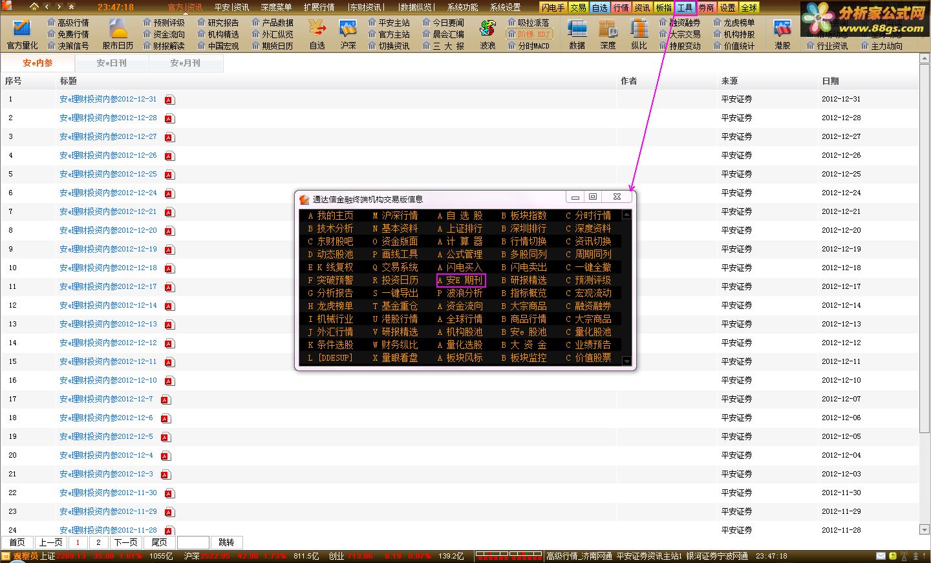Open 深度菜单 menu

pos(276,7)
